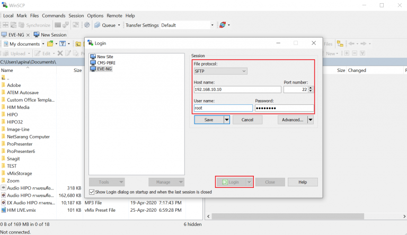Click into the Host name field
Image resolution: width=407 pixels, height=235 pixels.
point(236,89)
